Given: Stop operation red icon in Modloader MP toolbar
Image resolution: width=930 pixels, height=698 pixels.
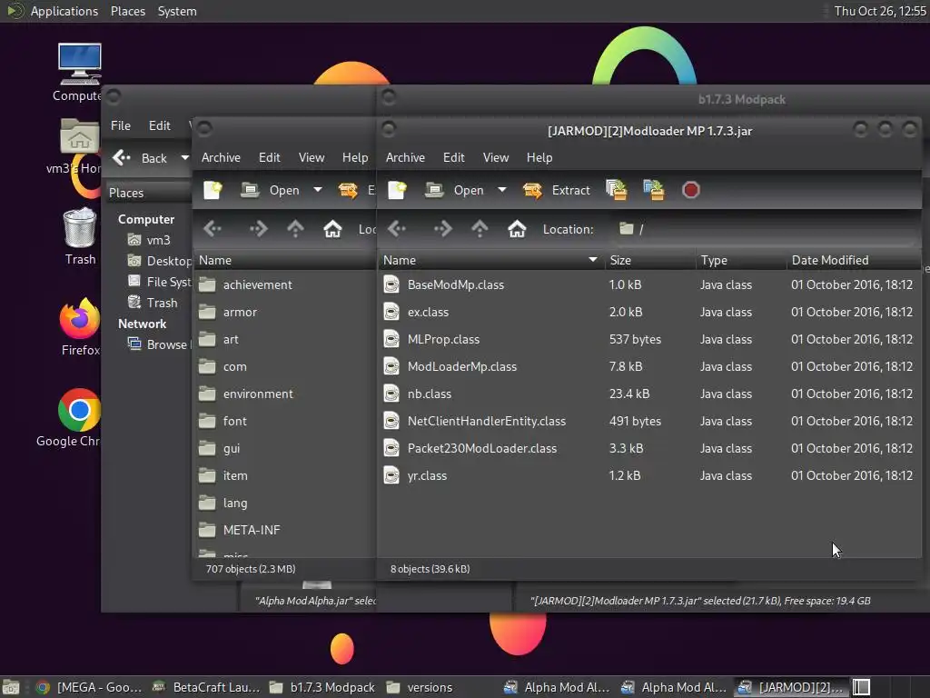Looking at the screenshot, I should [x=690, y=190].
